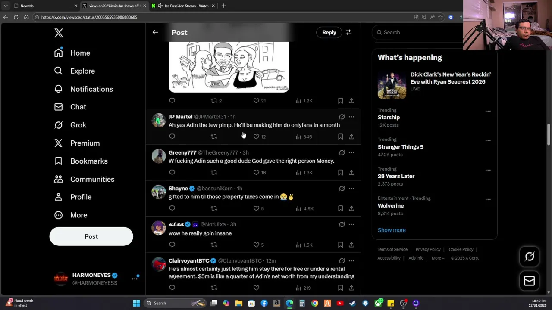Open Steam from the taskbar
552x310 pixels.
click(353, 303)
